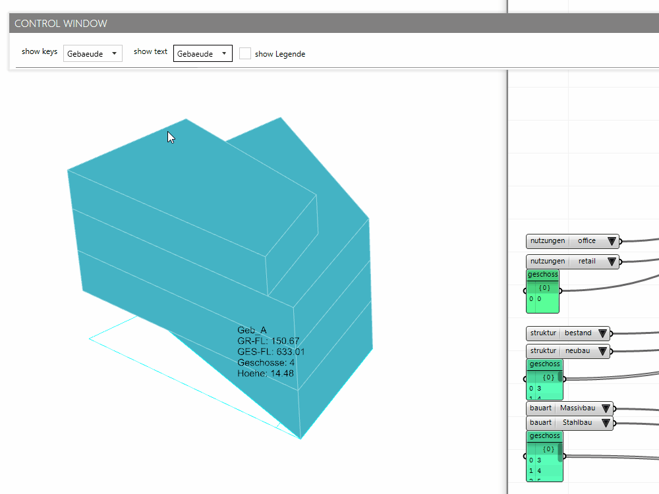Expand the nutzungen retail value list arrow

coord(612,261)
